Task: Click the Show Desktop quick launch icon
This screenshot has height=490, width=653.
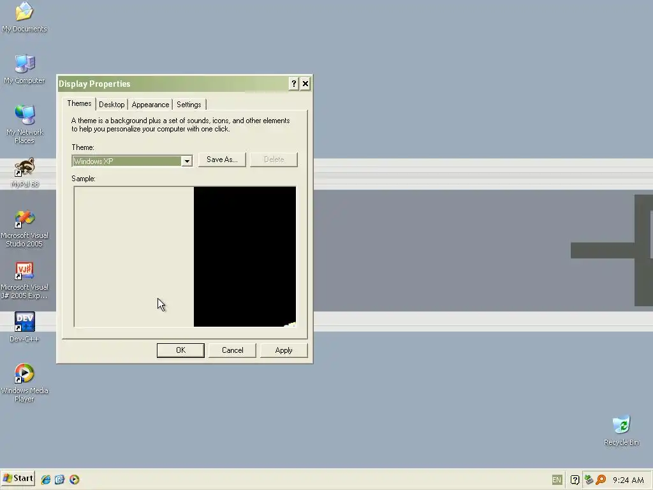Action: [59, 480]
